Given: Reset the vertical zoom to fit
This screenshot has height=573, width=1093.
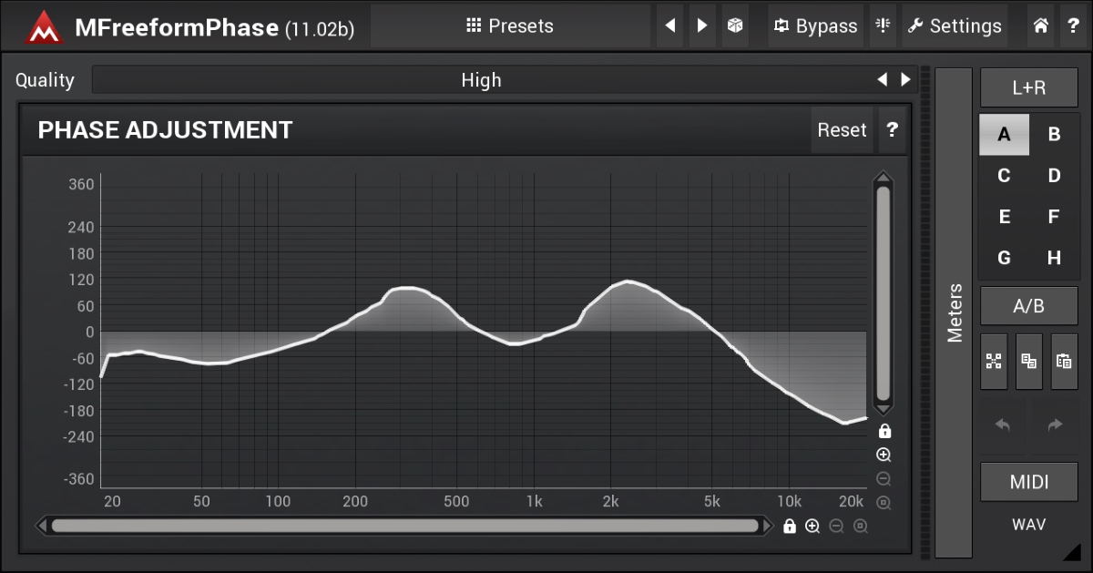Looking at the screenshot, I should (x=884, y=503).
